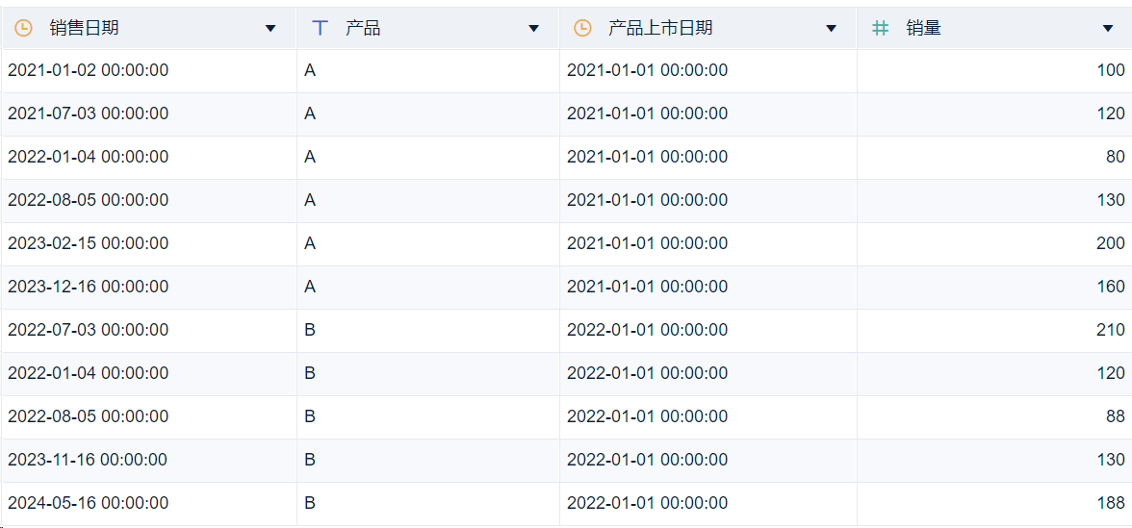Click product A cell in 2022-08-05 row

(x=310, y=200)
